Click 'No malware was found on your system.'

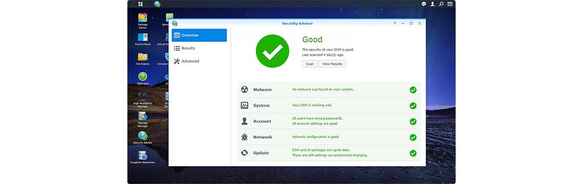point(323,89)
